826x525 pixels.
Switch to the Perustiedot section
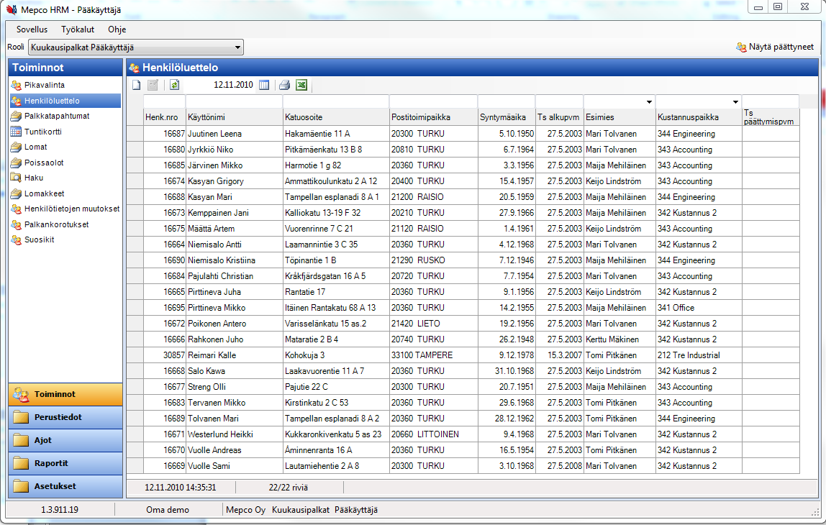coord(65,417)
